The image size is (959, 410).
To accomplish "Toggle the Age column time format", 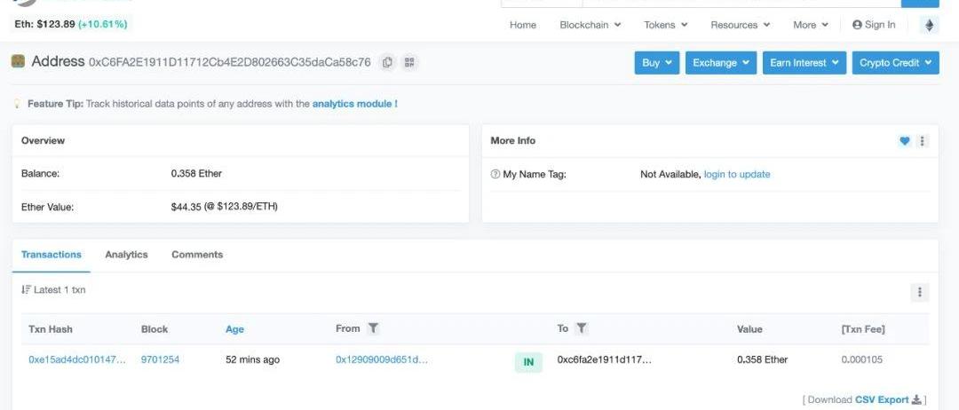I will [234, 329].
